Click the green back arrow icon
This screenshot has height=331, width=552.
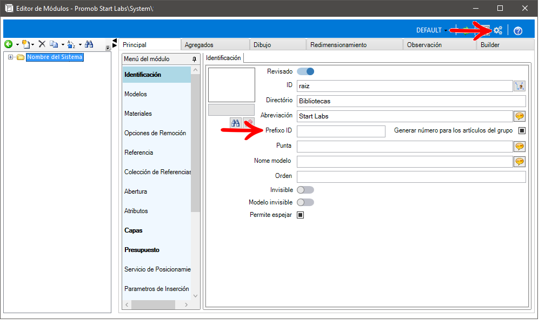pyautogui.click(x=8, y=44)
